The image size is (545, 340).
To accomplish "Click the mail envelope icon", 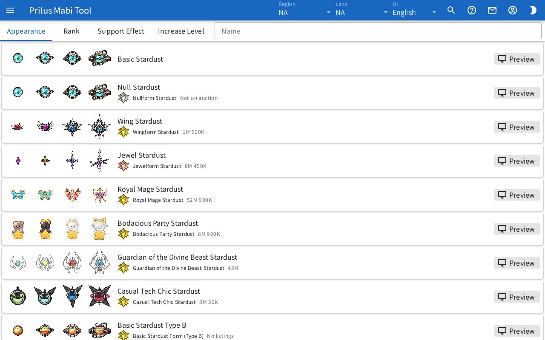I will click(492, 10).
